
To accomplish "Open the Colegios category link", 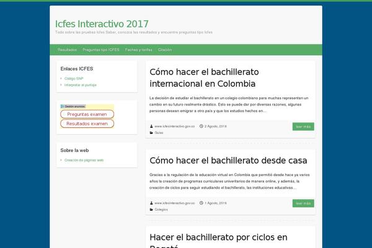I will click(x=161, y=210).
